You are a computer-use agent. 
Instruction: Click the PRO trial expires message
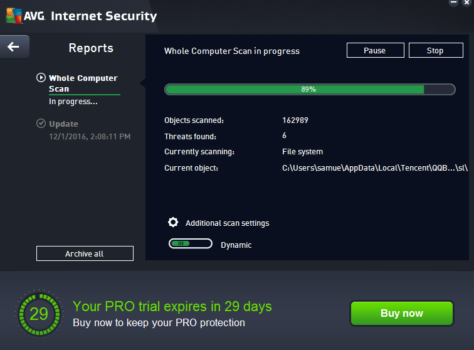tap(172, 307)
